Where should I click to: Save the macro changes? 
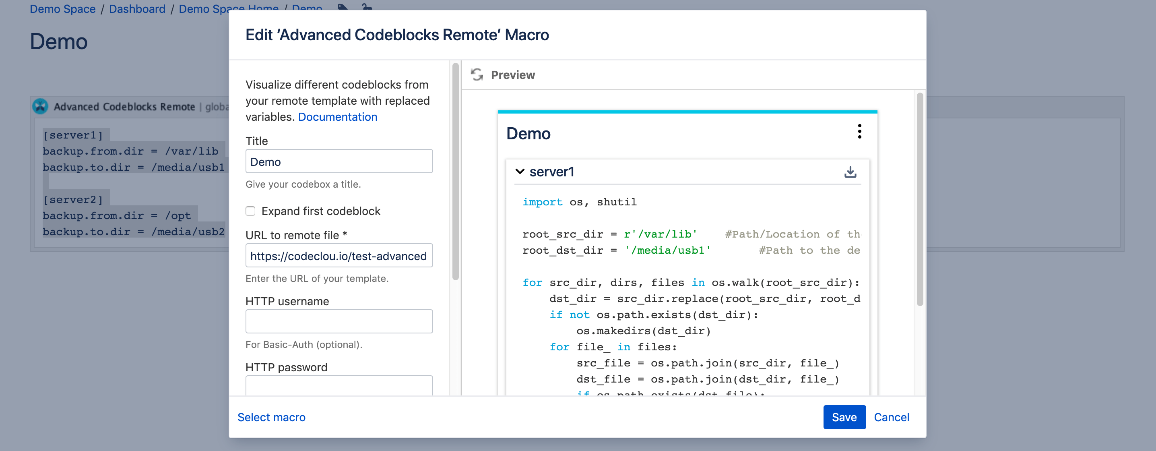click(844, 417)
